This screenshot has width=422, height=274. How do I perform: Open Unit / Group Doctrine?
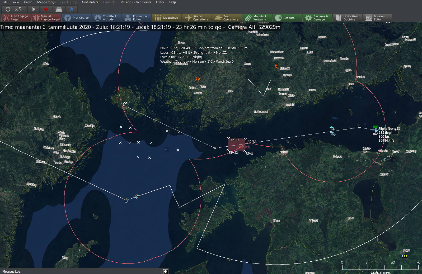(348, 18)
